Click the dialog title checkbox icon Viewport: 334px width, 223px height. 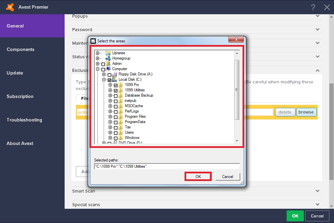click(x=93, y=41)
